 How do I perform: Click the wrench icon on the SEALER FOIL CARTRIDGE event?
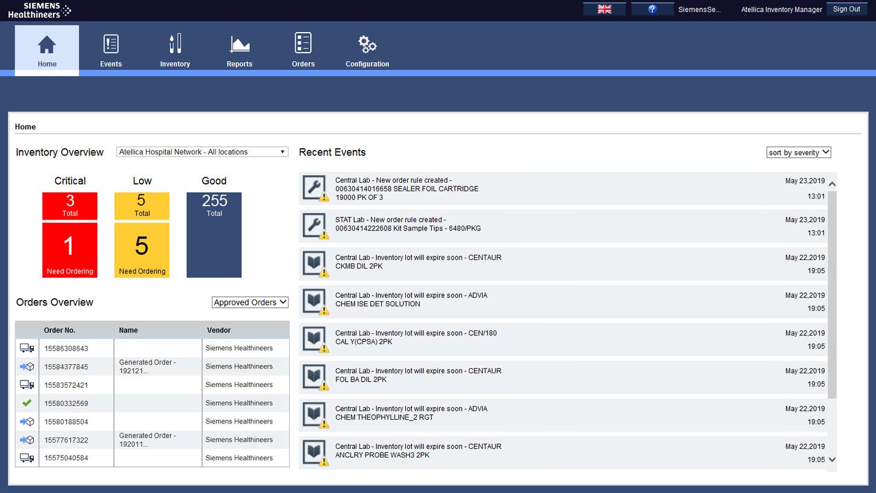[315, 188]
